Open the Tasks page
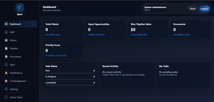This screenshot has width=214, height=102. click(20, 65)
